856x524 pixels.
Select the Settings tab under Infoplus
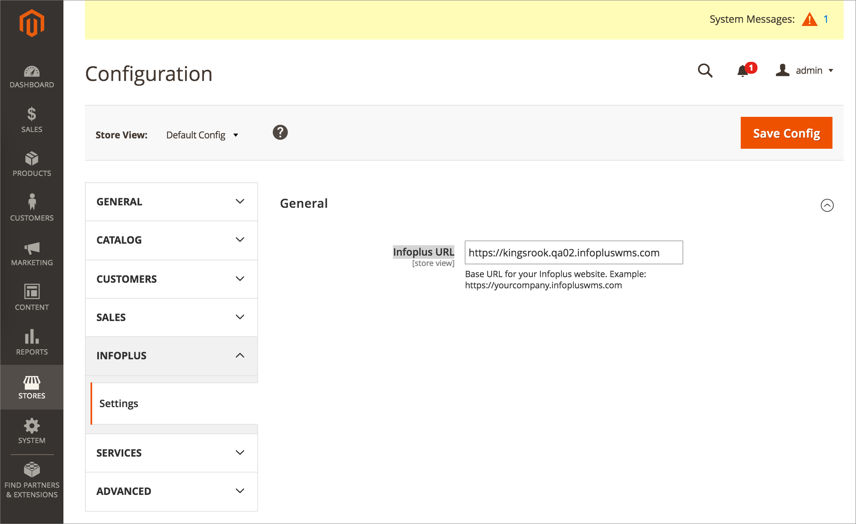pos(119,404)
